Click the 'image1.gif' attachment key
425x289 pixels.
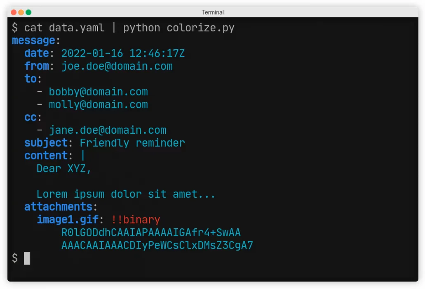(x=68, y=220)
